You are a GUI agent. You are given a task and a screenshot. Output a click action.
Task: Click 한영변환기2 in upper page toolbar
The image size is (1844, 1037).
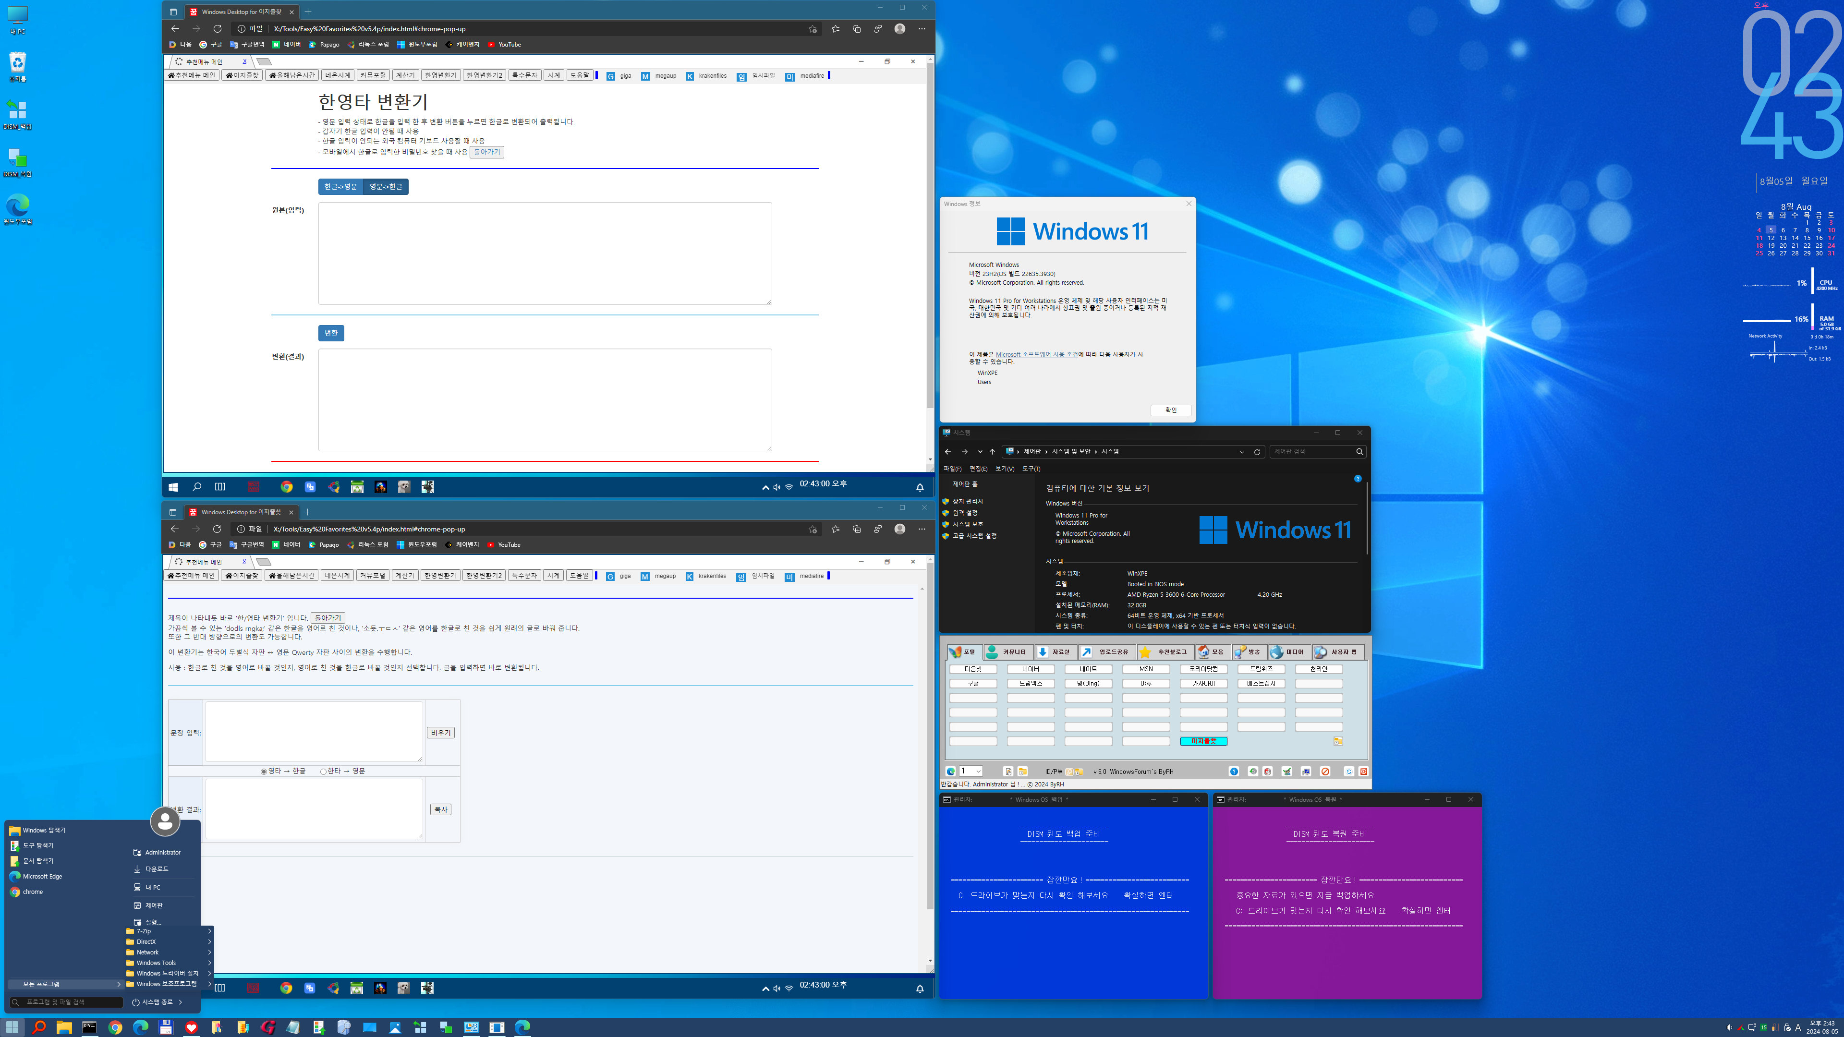coord(484,75)
